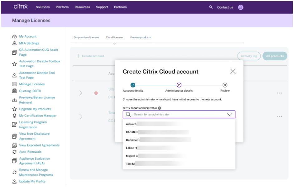
Task: Click step 3 Review circle
Action: pyautogui.click(x=225, y=85)
